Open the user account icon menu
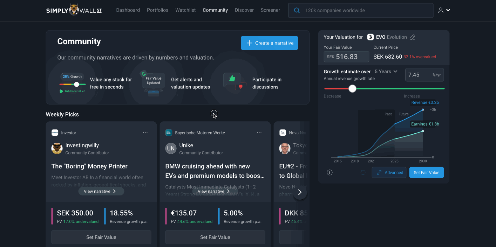This screenshot has height=247, width=496. point(444,10)
